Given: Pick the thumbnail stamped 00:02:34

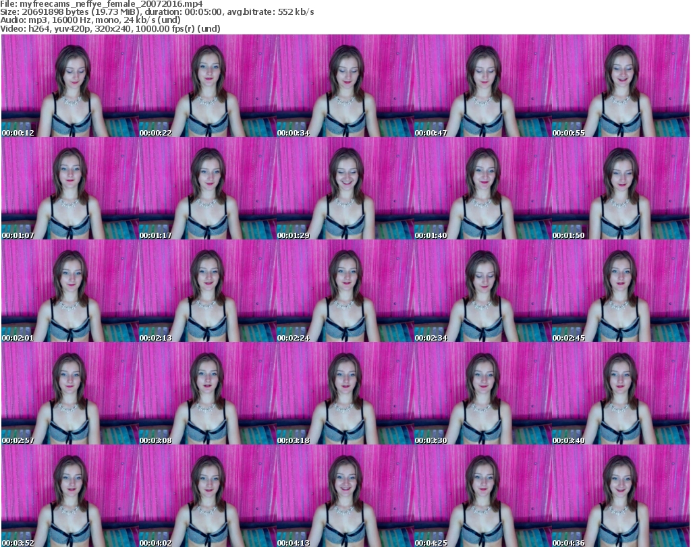Looking at the screenshot, I should [482, 291].
